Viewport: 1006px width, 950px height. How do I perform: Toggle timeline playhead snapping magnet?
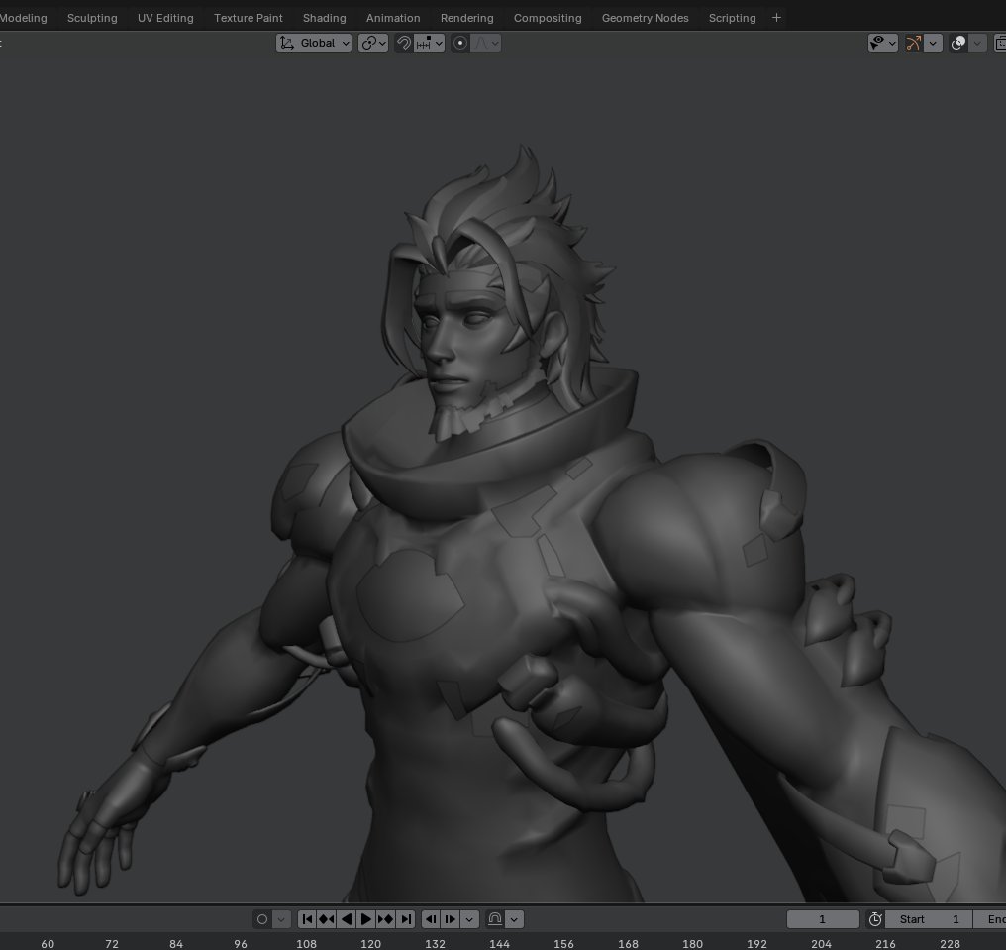(x=495, y=919)
